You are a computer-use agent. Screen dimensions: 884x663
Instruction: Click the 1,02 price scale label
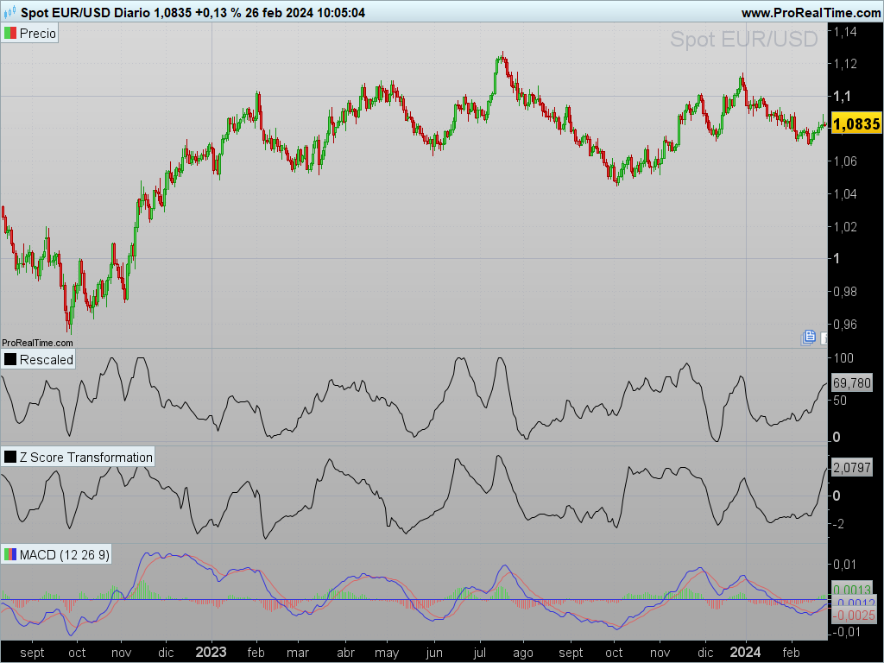(x=845, y=227)
